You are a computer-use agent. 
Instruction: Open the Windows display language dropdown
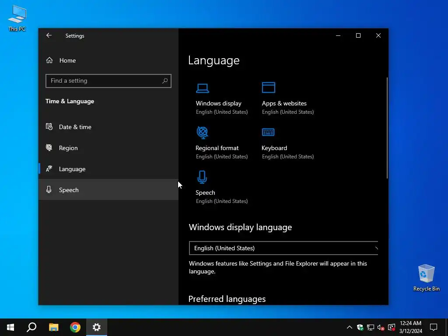tap(283, 248)
